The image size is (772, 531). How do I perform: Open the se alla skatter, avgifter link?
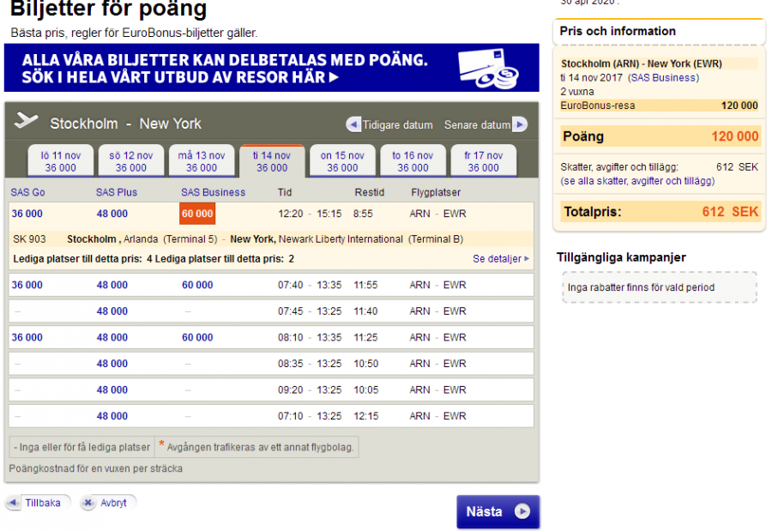(637, 181)
